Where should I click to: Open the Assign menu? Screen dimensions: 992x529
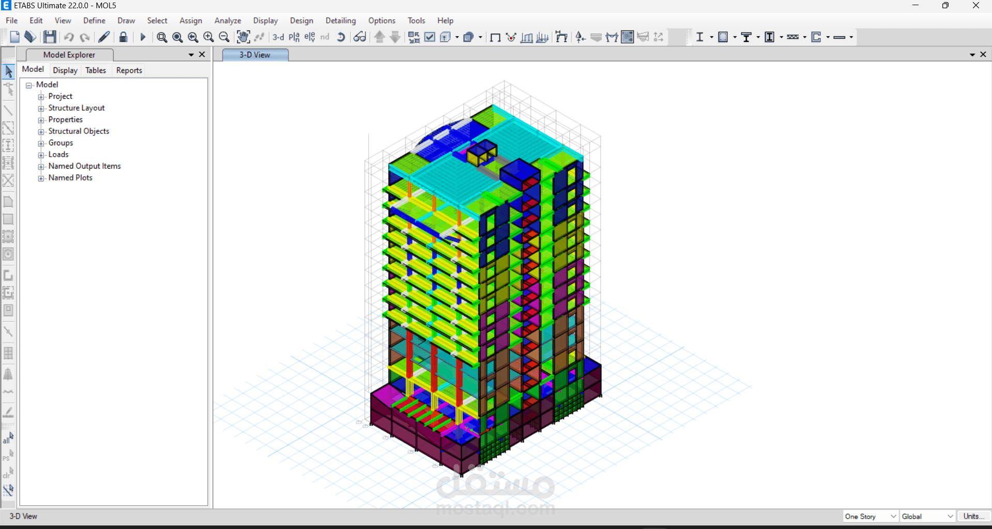click(191, 21)
